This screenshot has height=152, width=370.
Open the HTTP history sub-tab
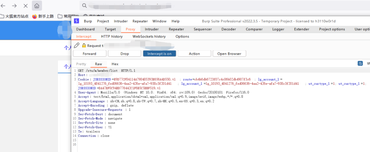click(112, 36)
